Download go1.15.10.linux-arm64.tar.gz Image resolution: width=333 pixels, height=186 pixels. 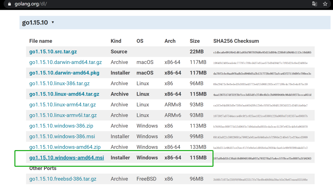[x=63, y=104]
